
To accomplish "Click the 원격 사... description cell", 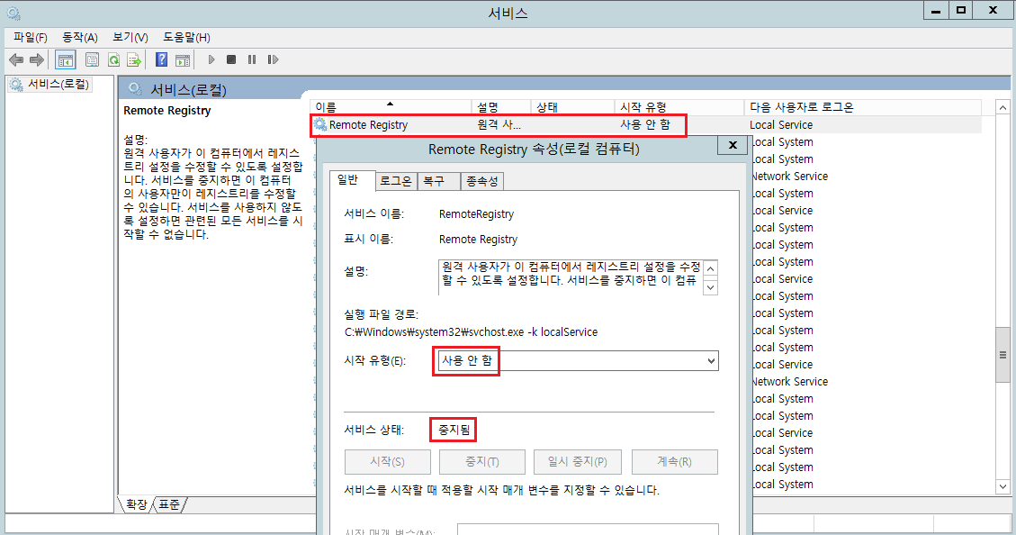I will (x=499, y=124).
